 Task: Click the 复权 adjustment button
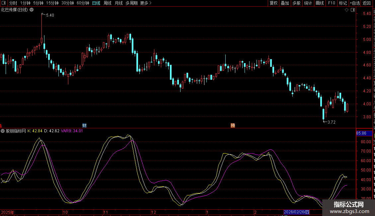coord(273,3)
